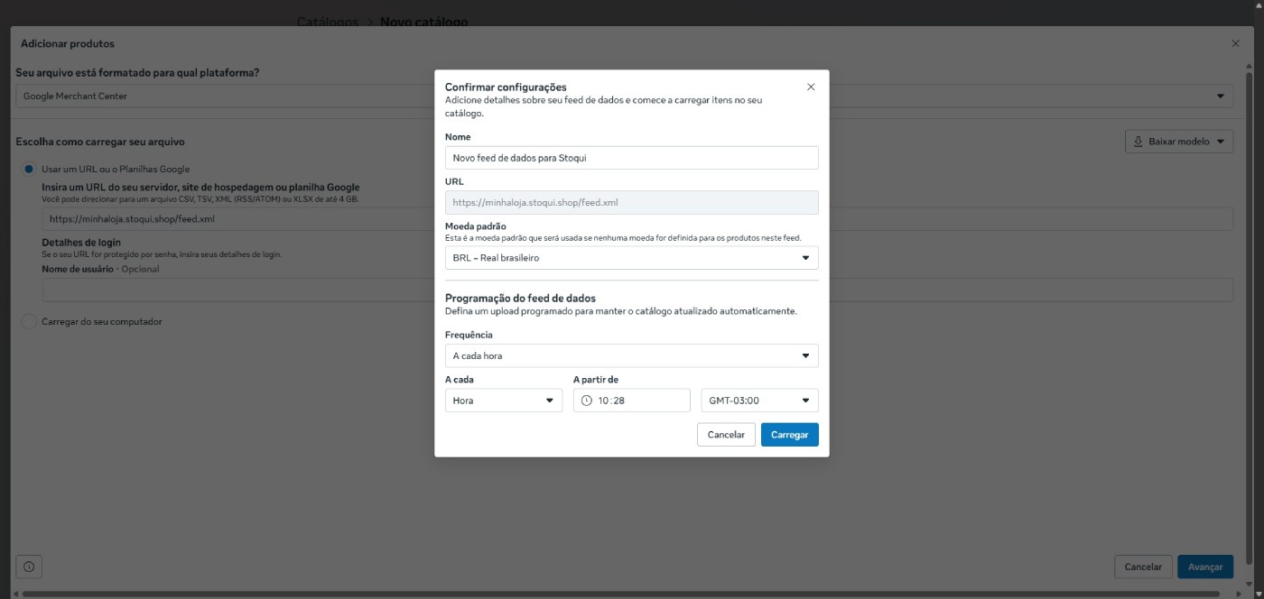
Task: Open the 'A cada' Hora dropdown
Action: point(503,401)
